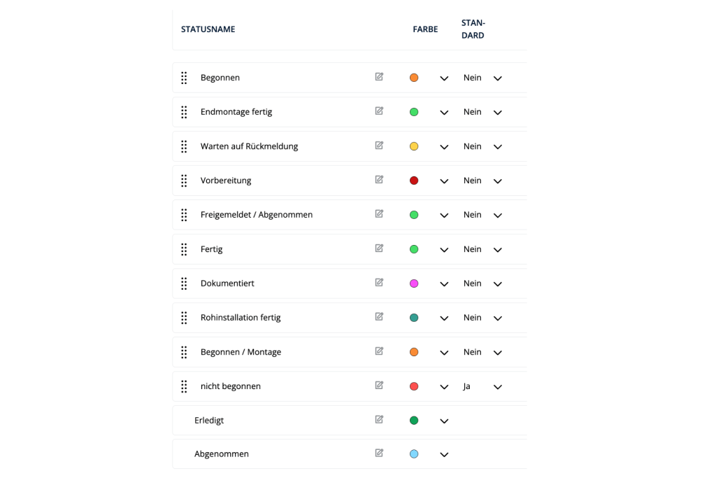Click edit icon for "Begonnen / Montage"
716x478 pixels.
(379, 351)
